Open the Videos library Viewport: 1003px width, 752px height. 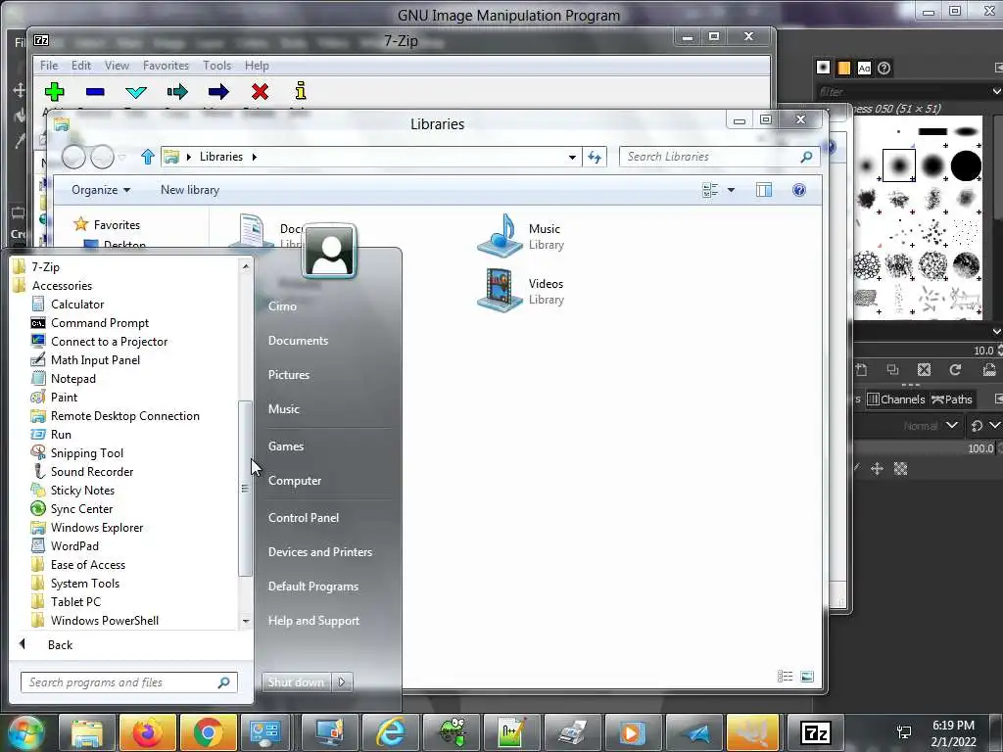click(x=521, y=290)
